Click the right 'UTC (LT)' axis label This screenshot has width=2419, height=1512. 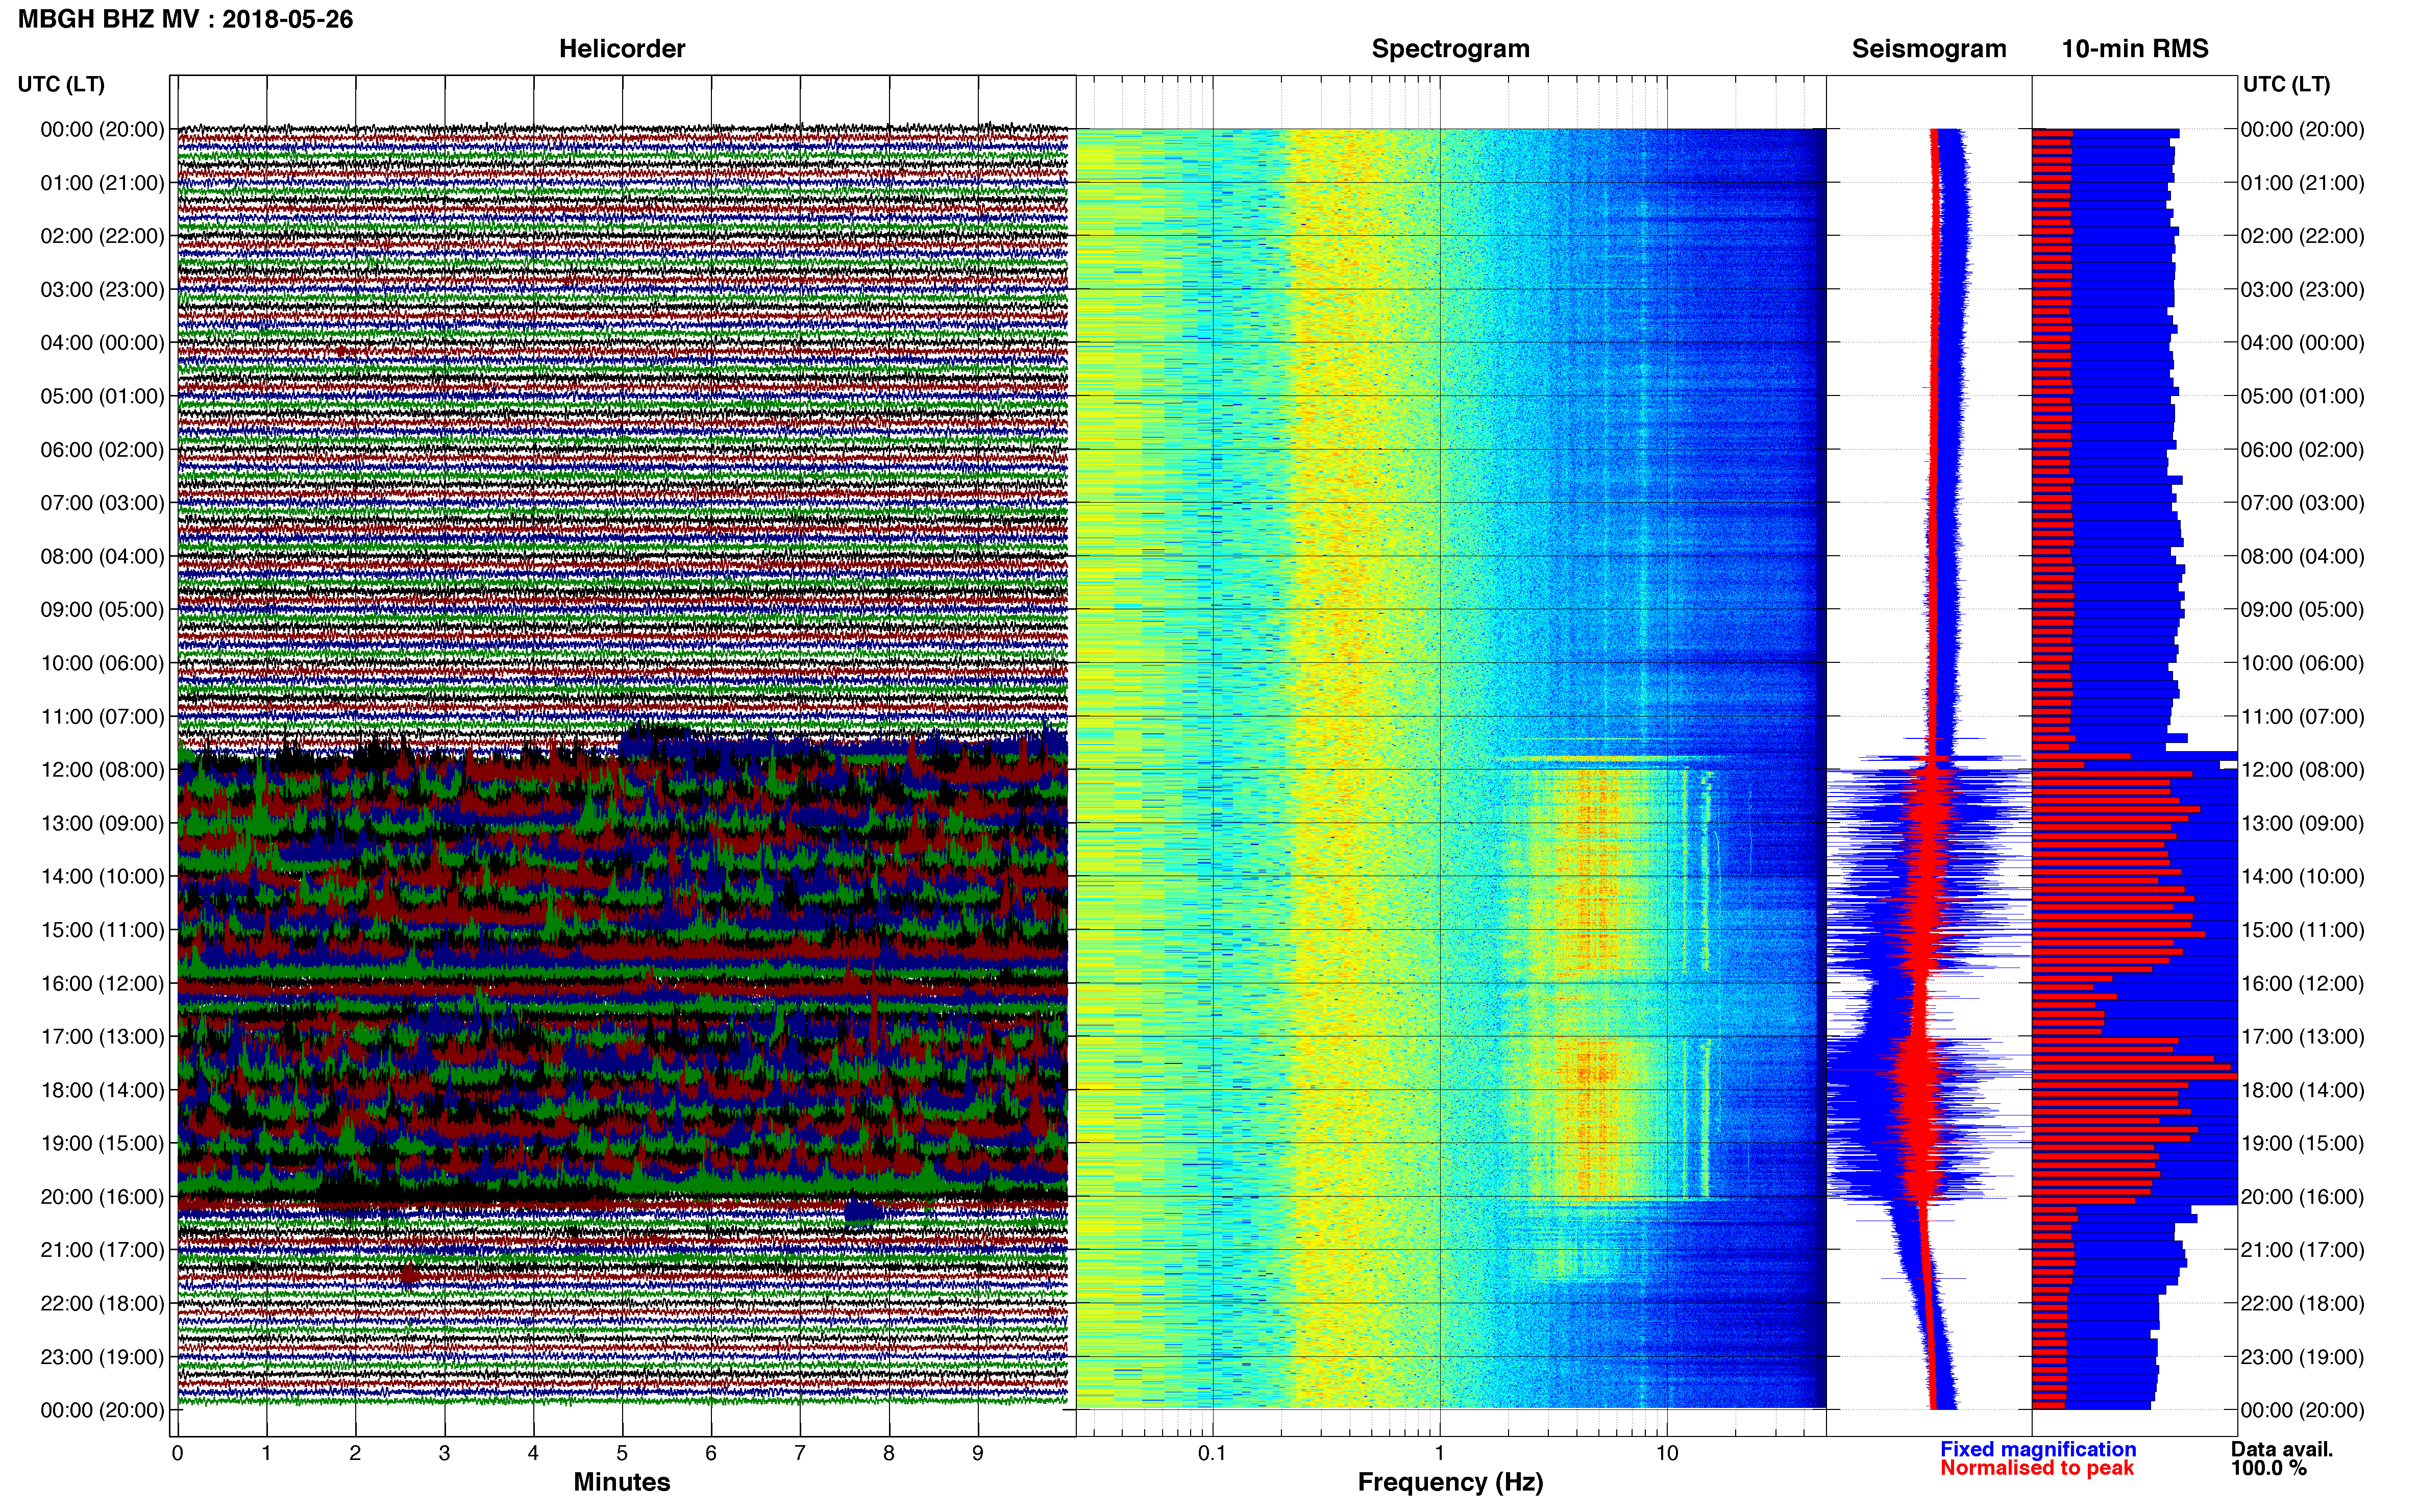[2287, 84]
